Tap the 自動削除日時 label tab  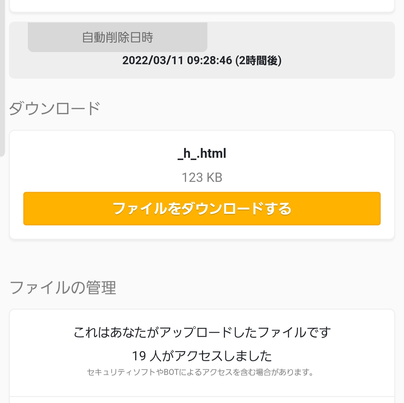118,37
